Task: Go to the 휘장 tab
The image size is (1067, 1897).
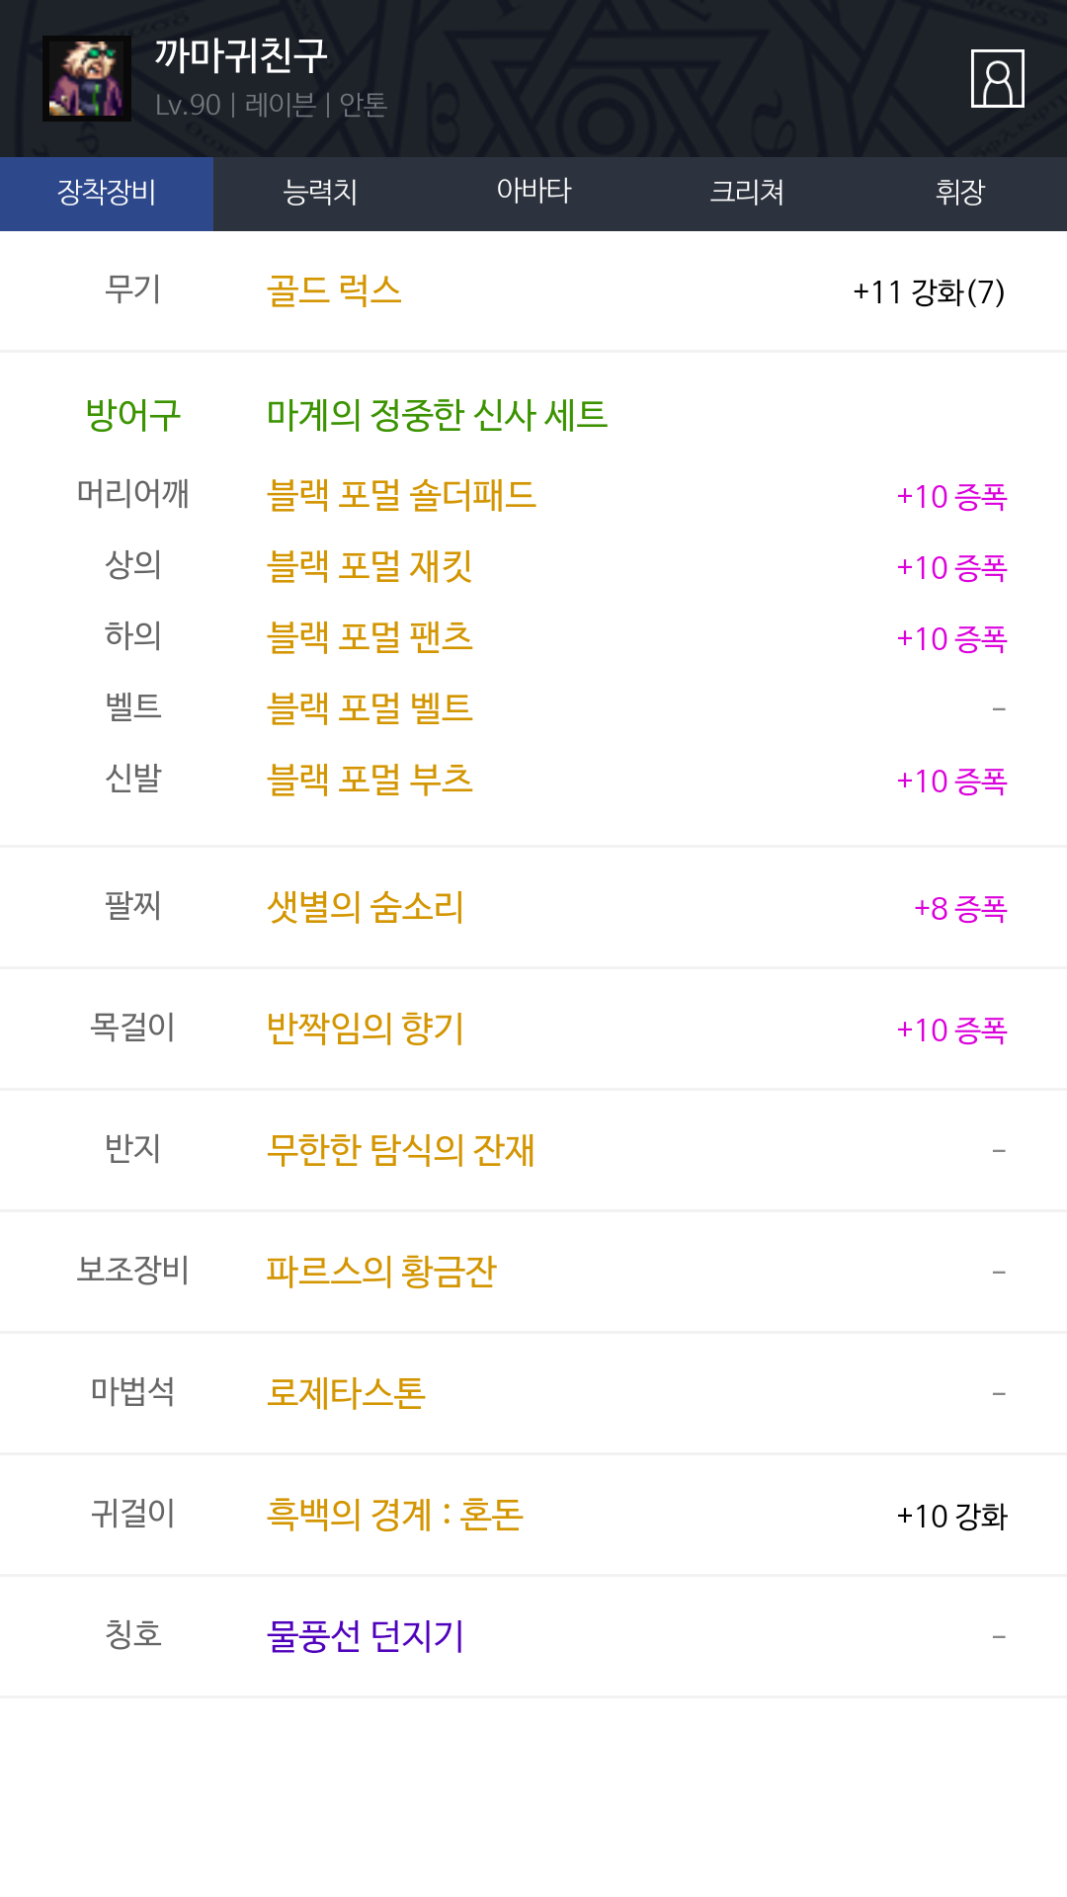Action: [x=960, y=193]
